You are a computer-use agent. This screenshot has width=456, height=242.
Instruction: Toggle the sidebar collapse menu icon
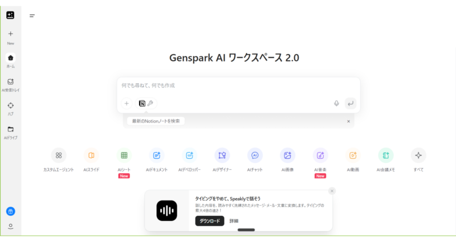(x=32, y=16)
